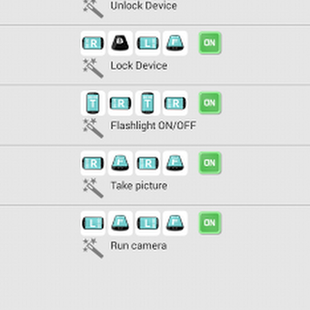Click the first T upright phone icon in Flashlight row
The width and height of the screenshot is (310, 310).
[x=93, y=103]
